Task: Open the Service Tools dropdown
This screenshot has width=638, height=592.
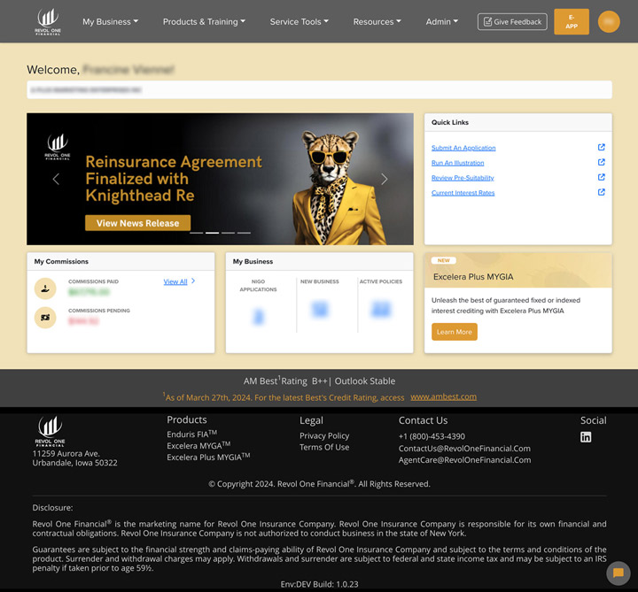Action: coord(299,21)
